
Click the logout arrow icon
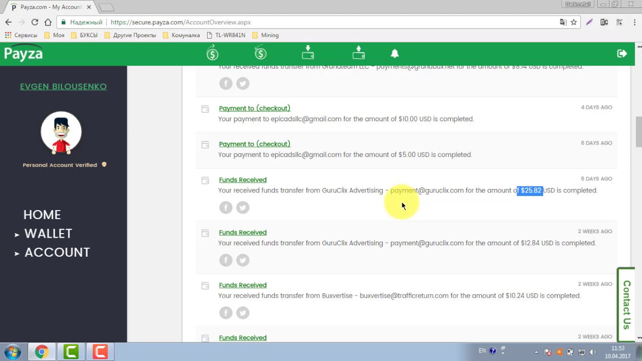622,54
